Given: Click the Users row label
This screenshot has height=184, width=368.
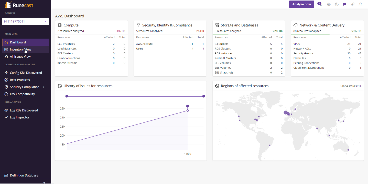Looking at the screenshot, I should [140, 48].
